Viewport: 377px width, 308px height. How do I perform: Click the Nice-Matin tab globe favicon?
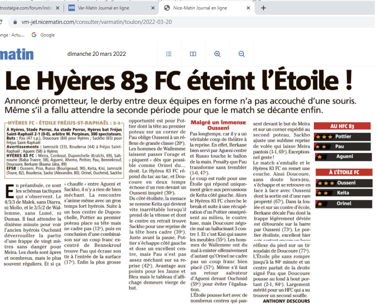(167, 8)
